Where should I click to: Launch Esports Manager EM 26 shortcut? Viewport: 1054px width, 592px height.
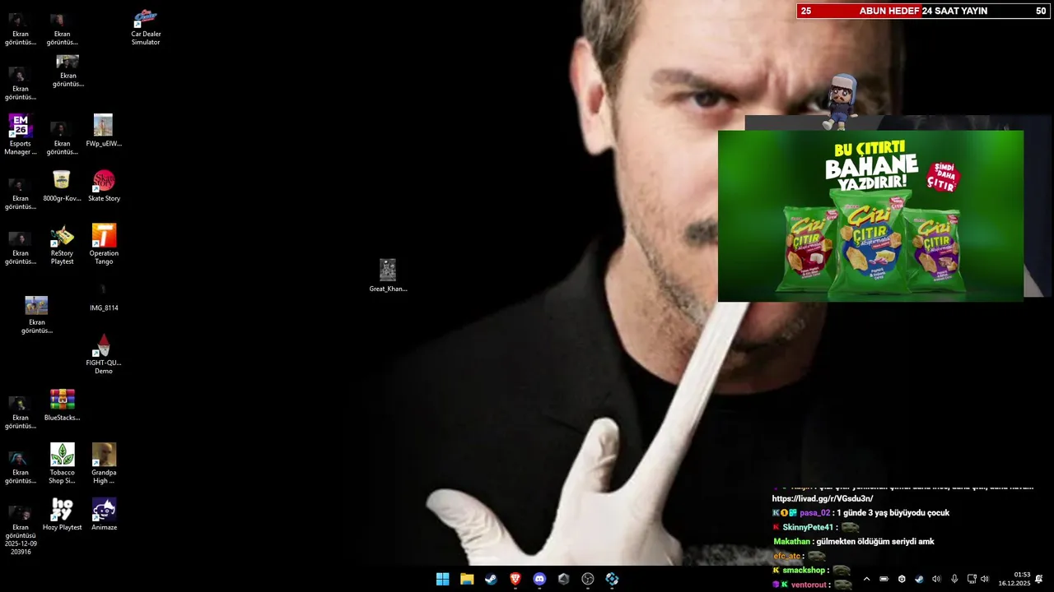[21, 135]
